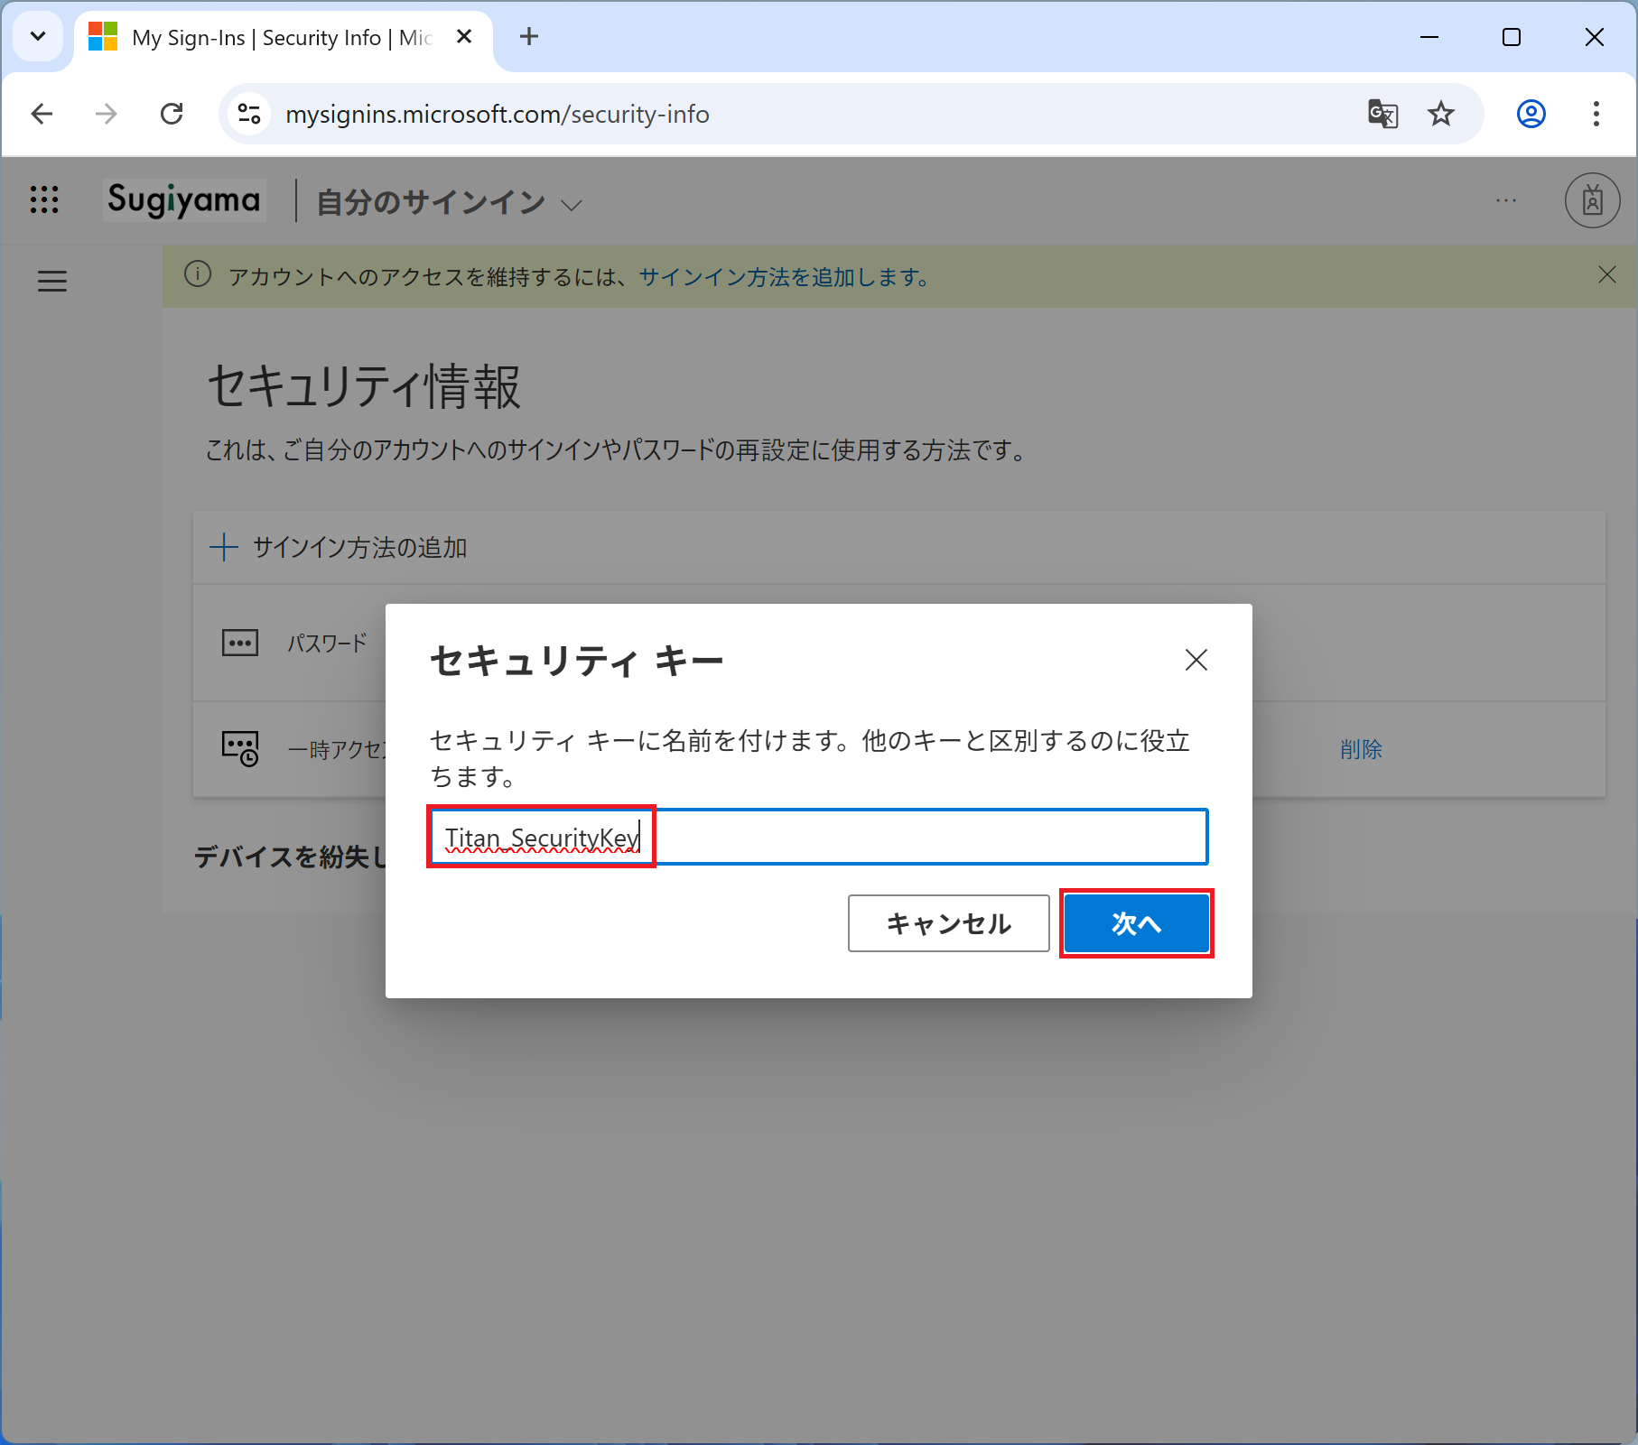Screen dimensions: 1638x1445
Task: Click the account profile avatar icon
Action: (x=1592, y=200)
